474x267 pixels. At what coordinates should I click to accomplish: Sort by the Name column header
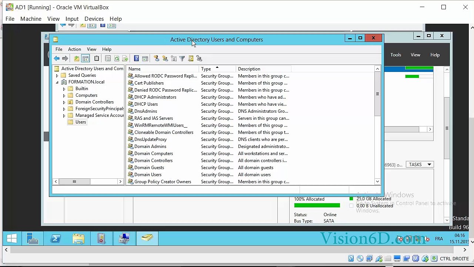[x=163, y=69]
